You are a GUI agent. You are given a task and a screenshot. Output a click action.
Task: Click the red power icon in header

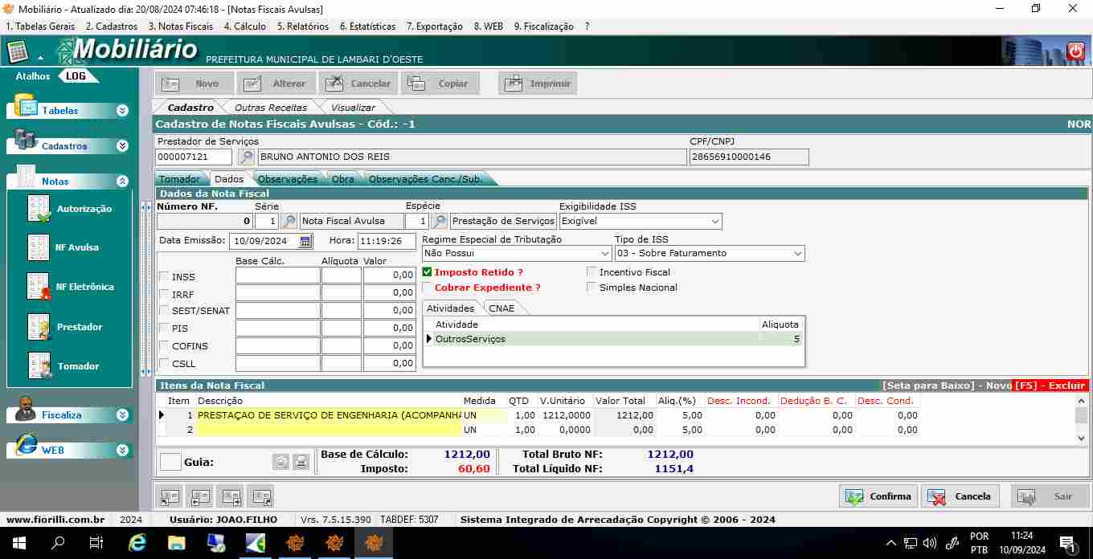click(x=1075, y=51)
